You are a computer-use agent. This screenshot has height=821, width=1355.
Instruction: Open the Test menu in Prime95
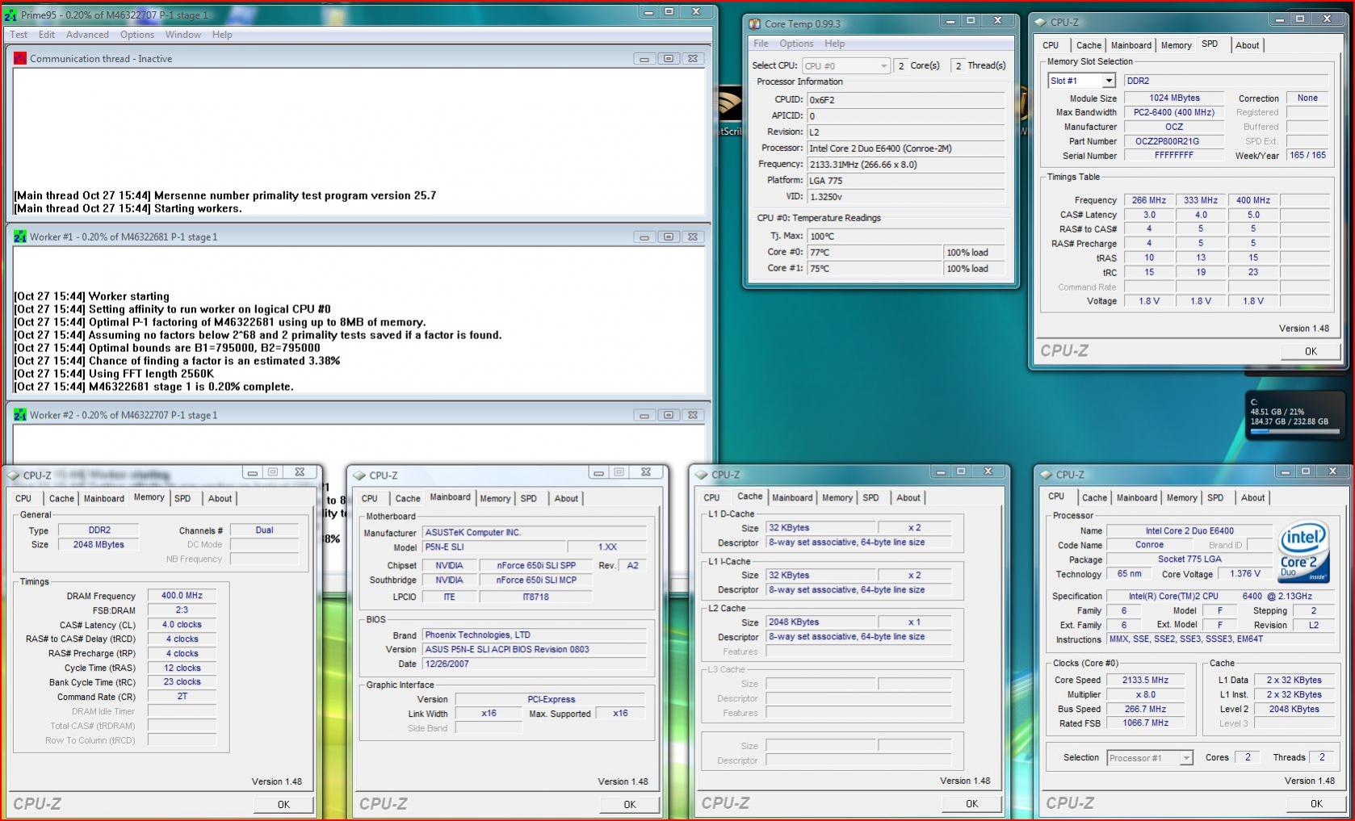click(19, 35)
